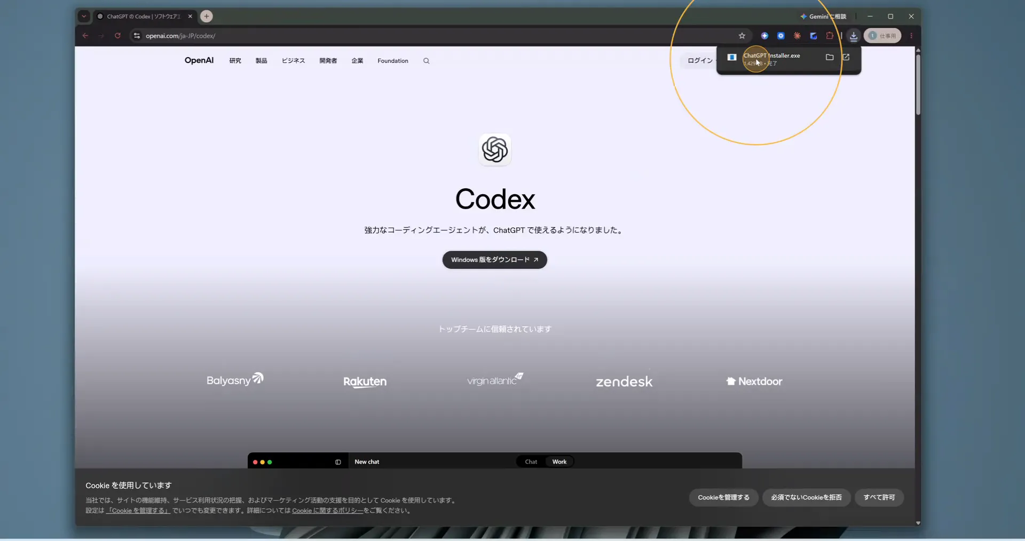Click the page vertical scrollbar thumb
1025x541 pixels.
(x=918, y=84)
